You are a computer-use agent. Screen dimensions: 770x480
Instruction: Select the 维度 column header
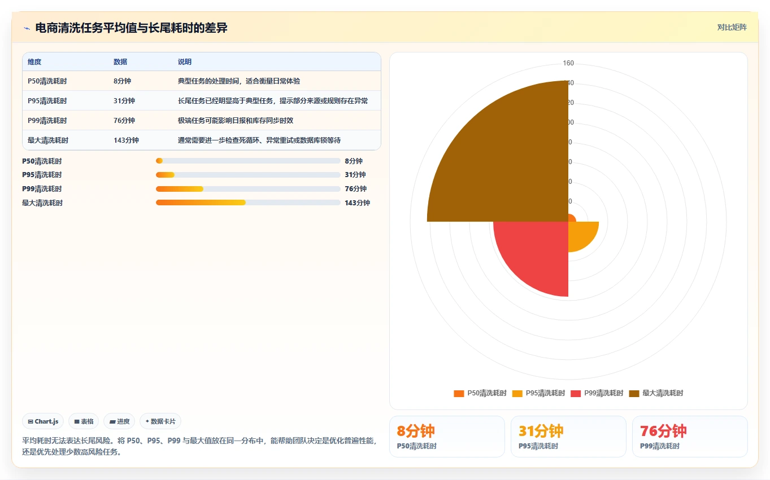click(34, 62)
